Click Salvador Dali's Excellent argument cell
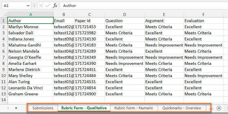228x114 pixels. pyautogui.click(x=164, y=33)
